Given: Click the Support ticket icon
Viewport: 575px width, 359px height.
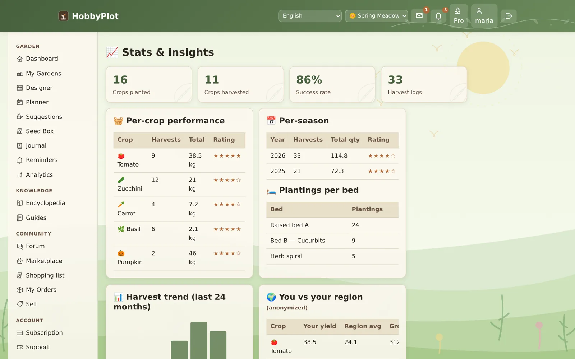Looking at the screenshot, I should (x=20, y=347).
